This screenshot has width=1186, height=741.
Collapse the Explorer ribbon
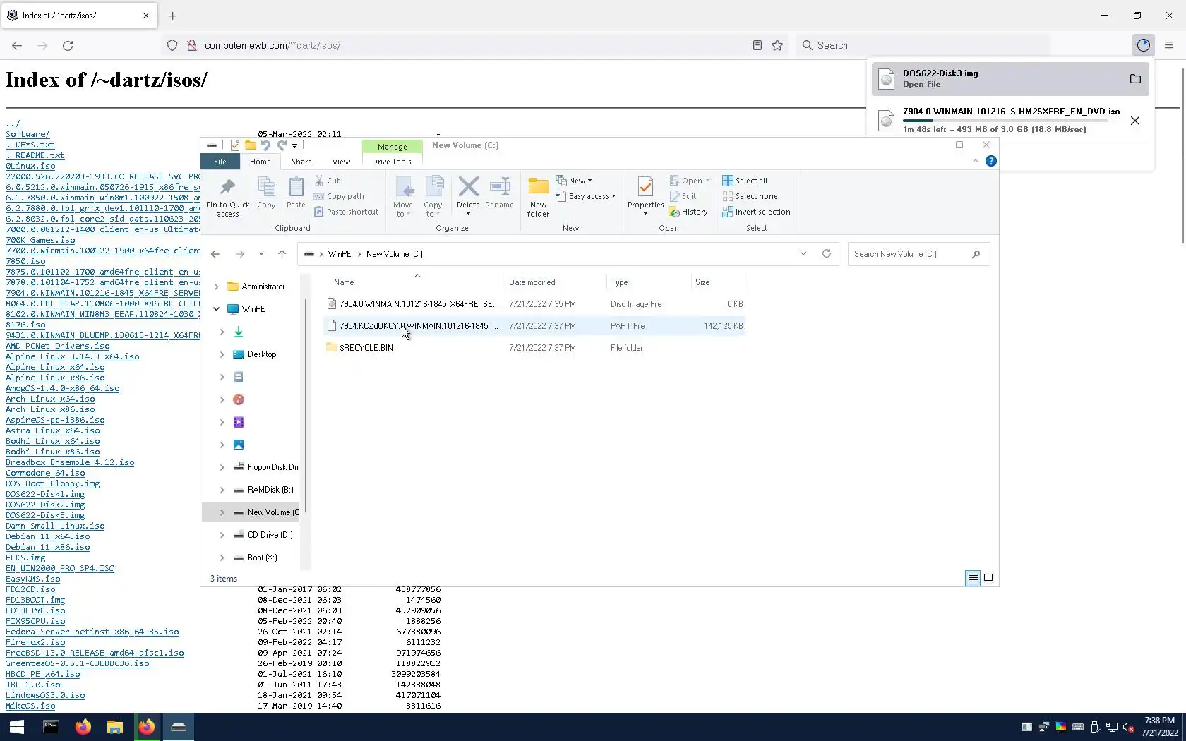975,161
